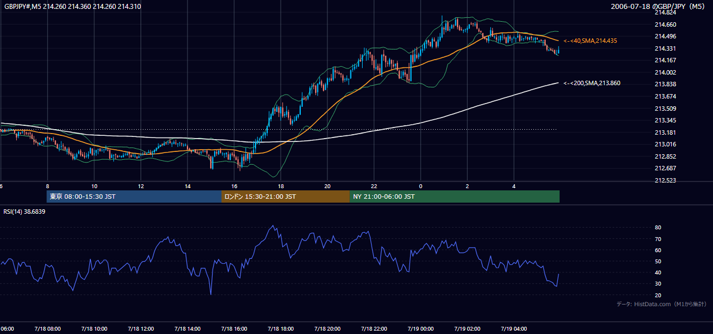Click the RSI scale value 80

point(658,228)
